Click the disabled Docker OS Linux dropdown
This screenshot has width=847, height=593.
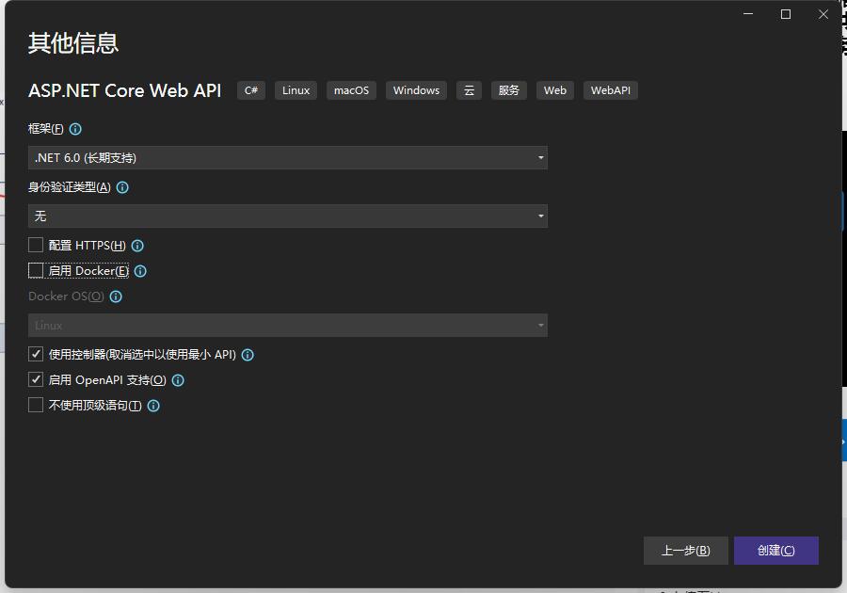coord(287,326)
